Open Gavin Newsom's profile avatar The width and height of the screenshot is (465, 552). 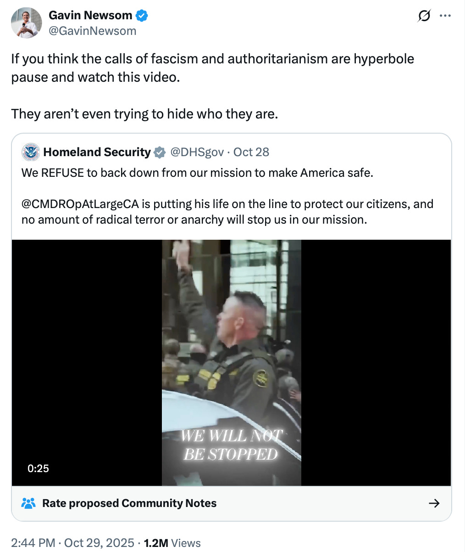coord(26,23)
